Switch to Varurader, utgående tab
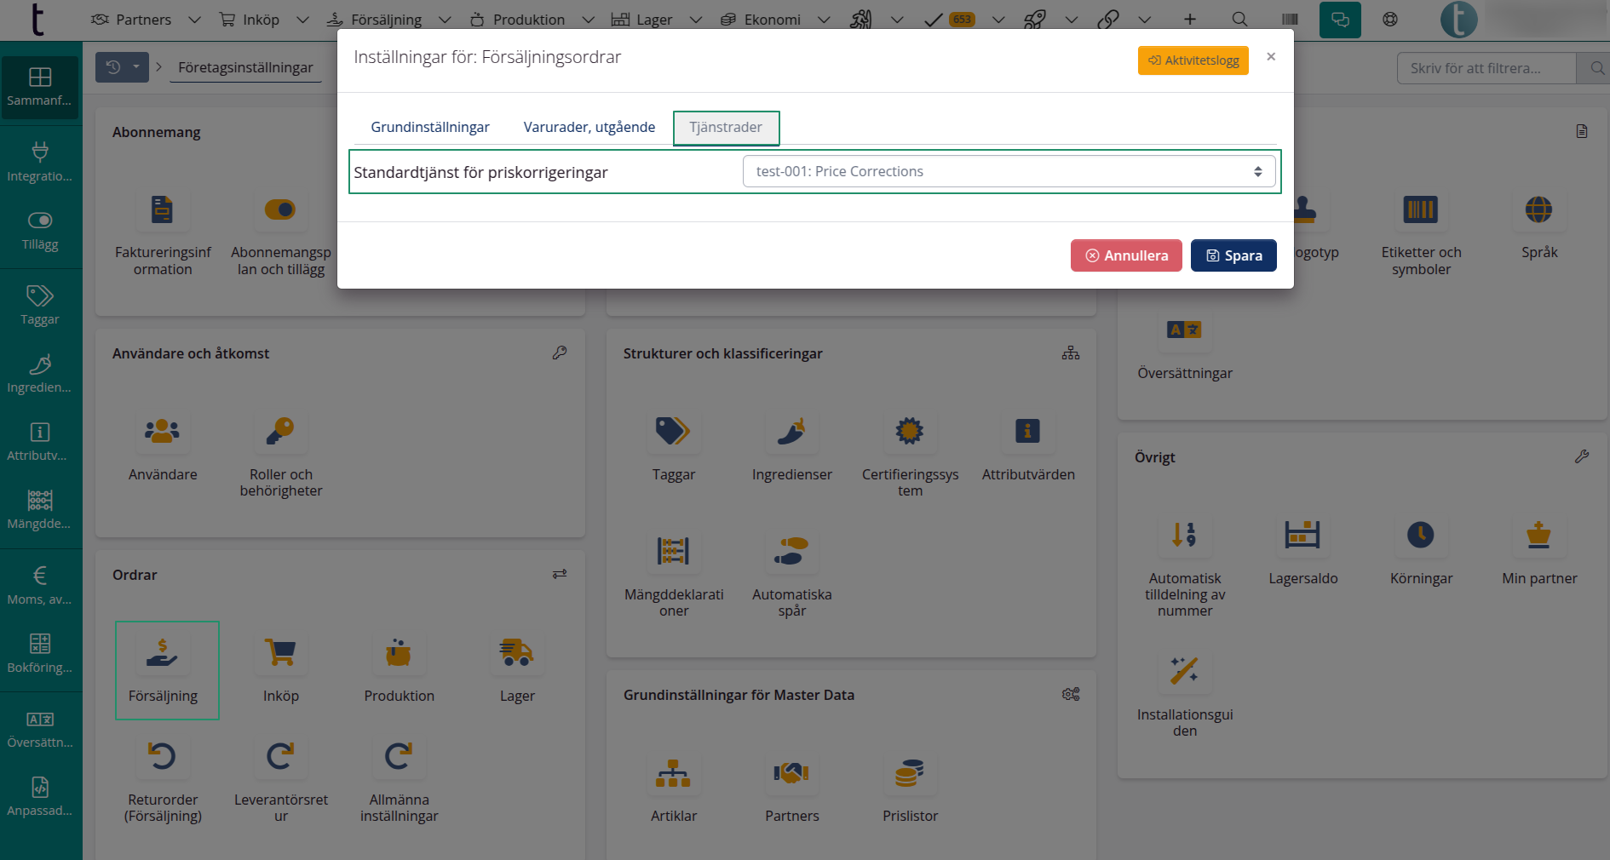This screenshot has width=1610, height=860. (x=589, y=127)
